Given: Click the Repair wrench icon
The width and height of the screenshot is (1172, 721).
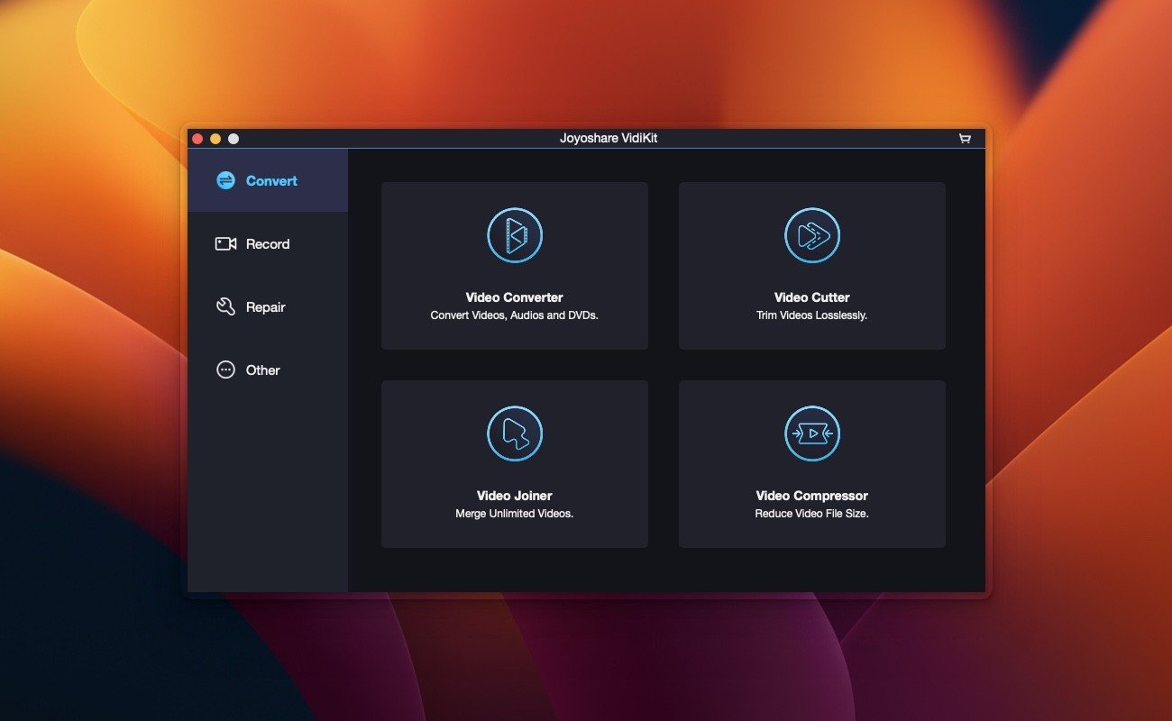Looking at the screenshot, I should 225,306.
